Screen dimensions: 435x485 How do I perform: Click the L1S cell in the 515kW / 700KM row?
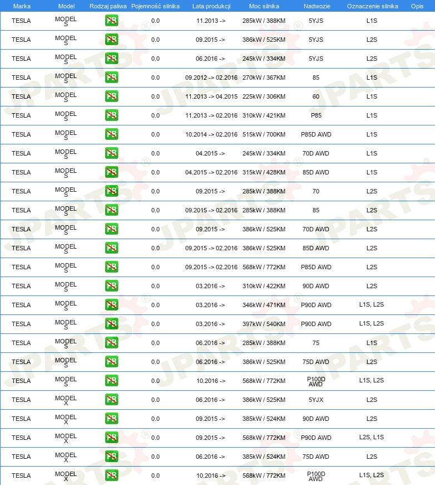pos(372,134)
